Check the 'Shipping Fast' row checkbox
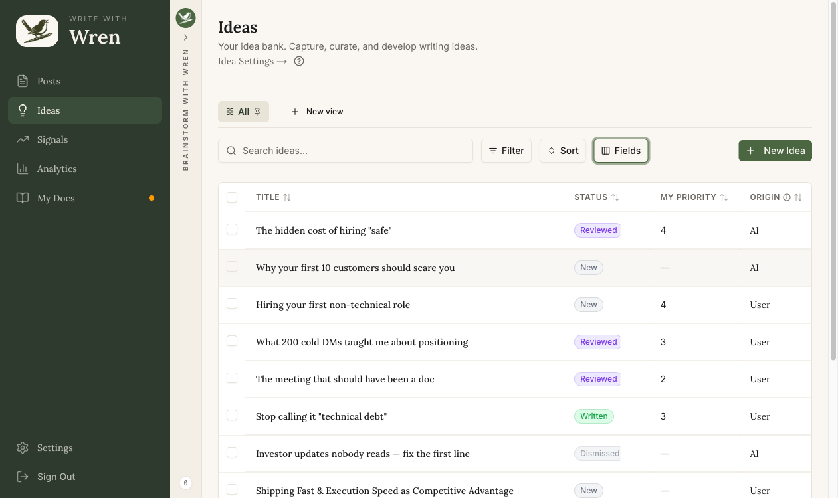 click(232, 489)
